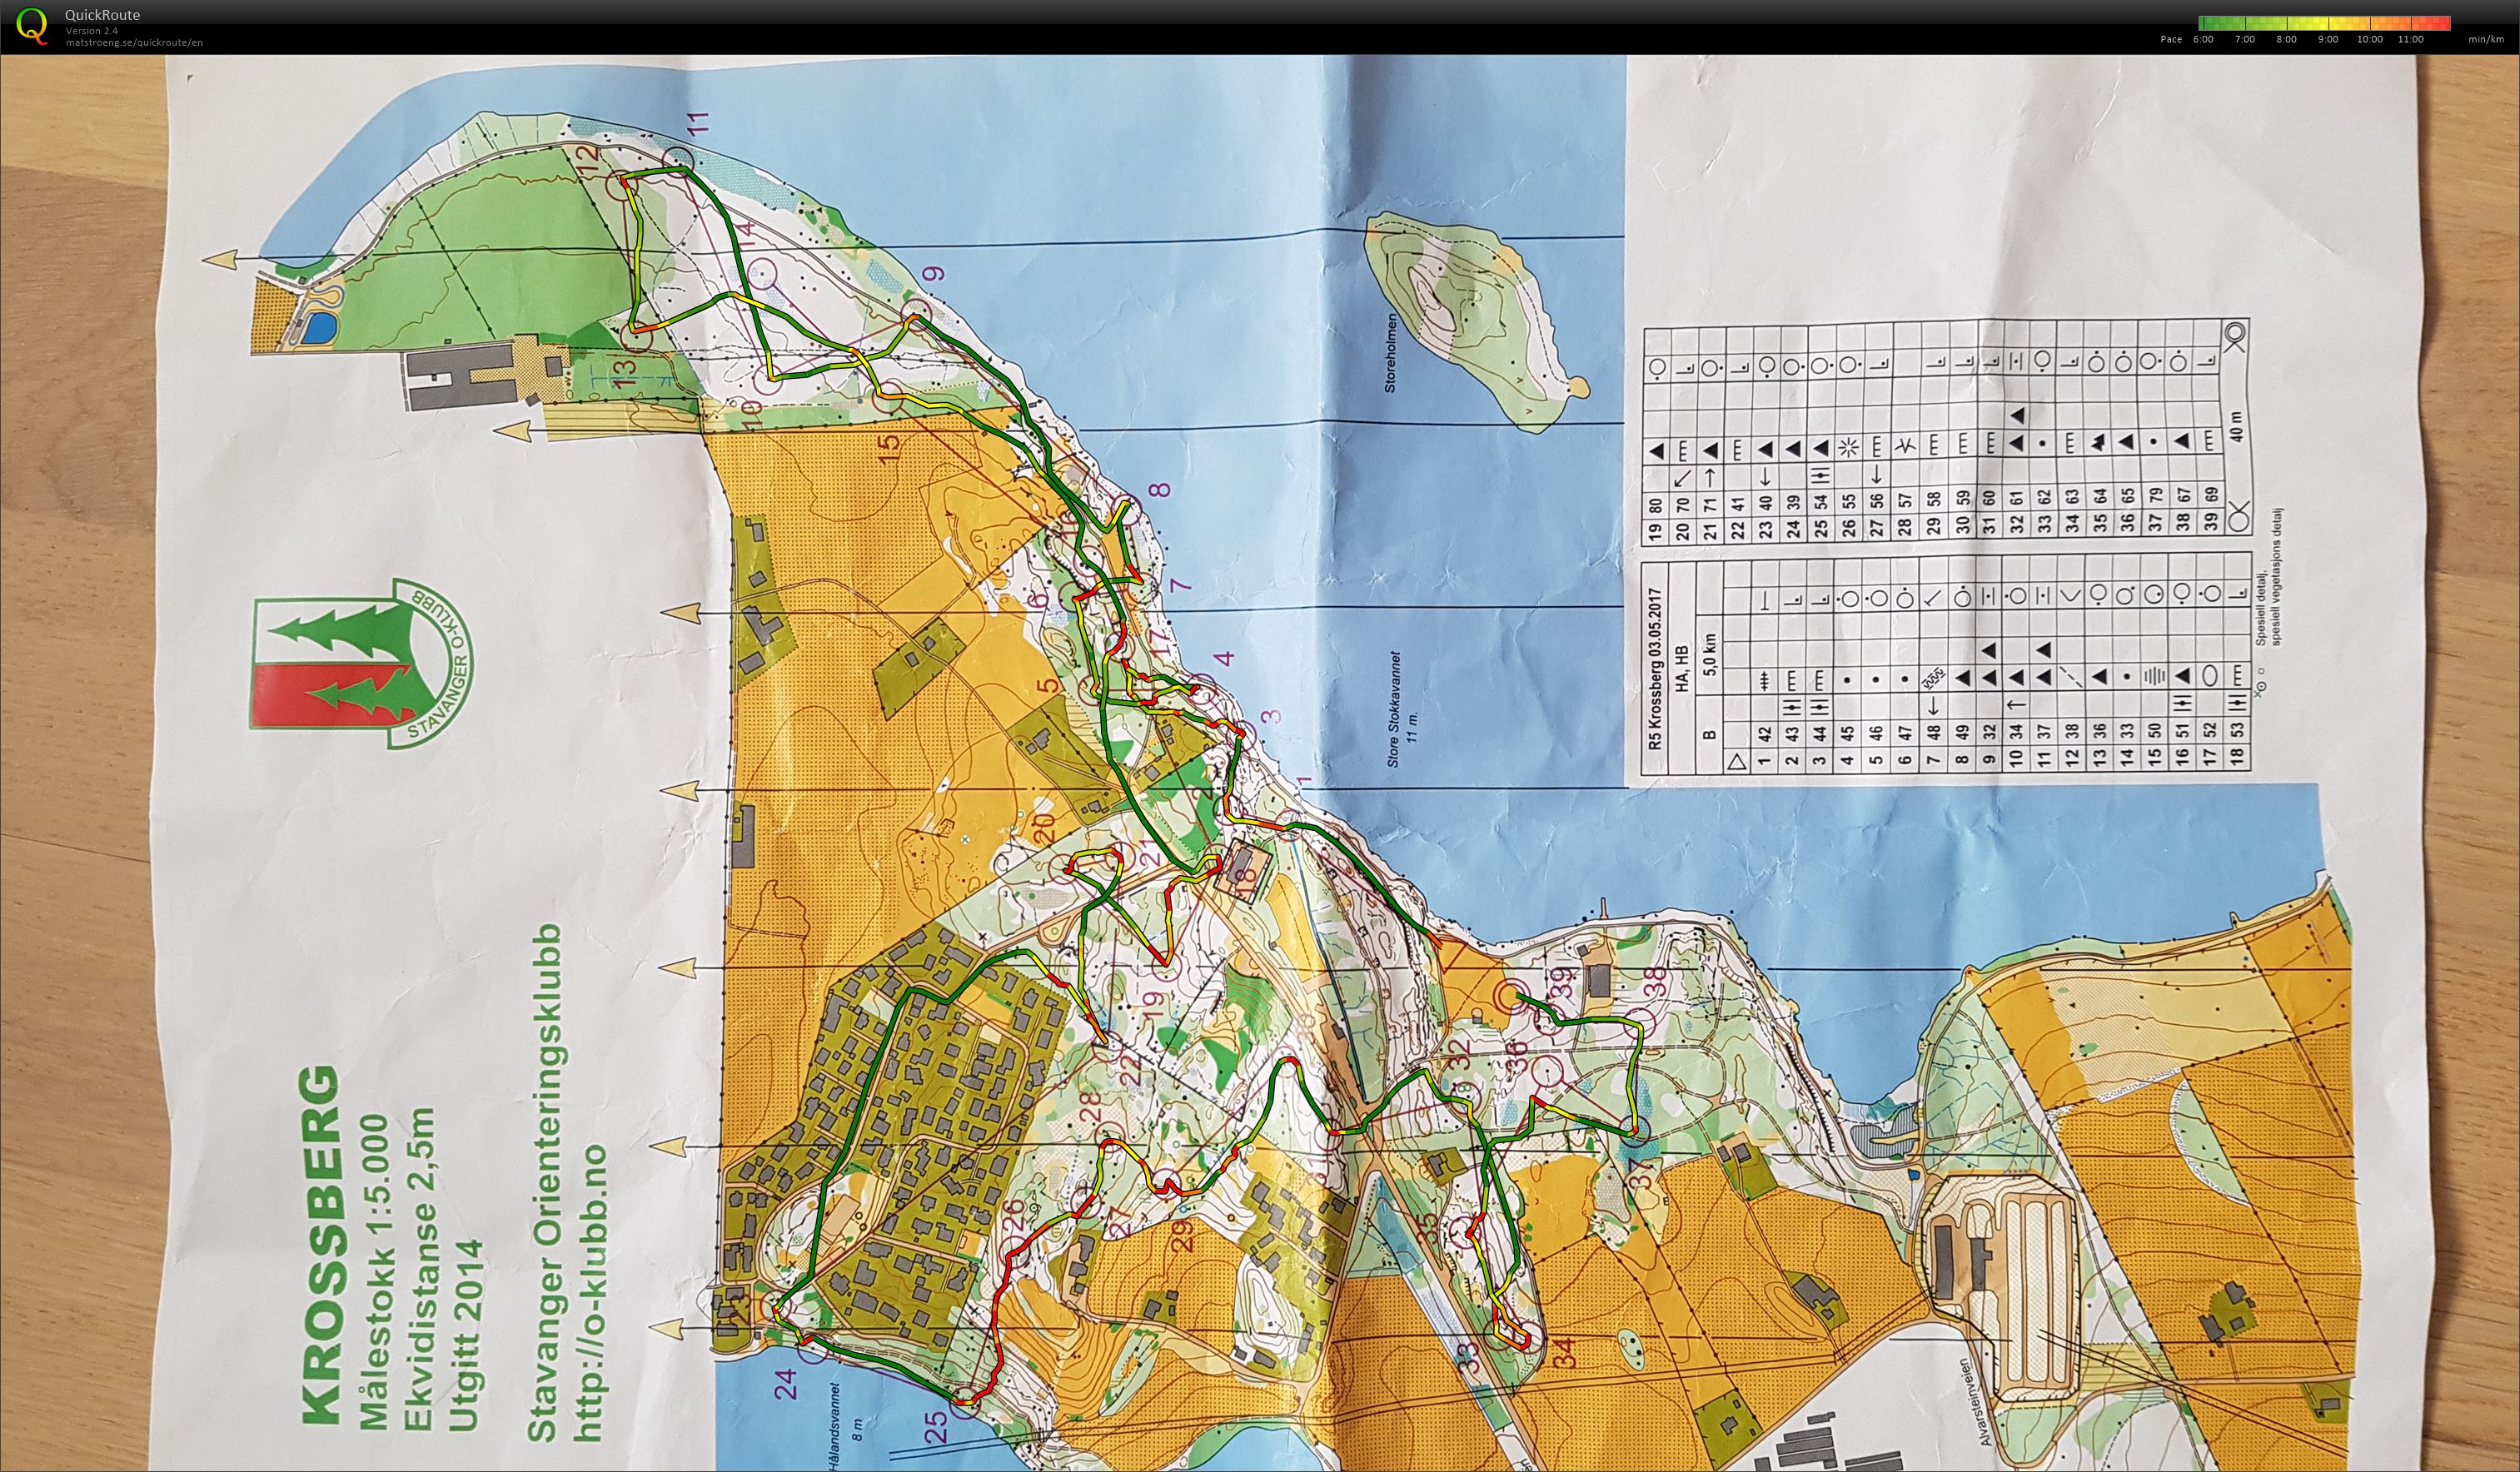Click the QuickRoute Q logo icon
The image size is (2520, 1472).
[x=32, y=24]
